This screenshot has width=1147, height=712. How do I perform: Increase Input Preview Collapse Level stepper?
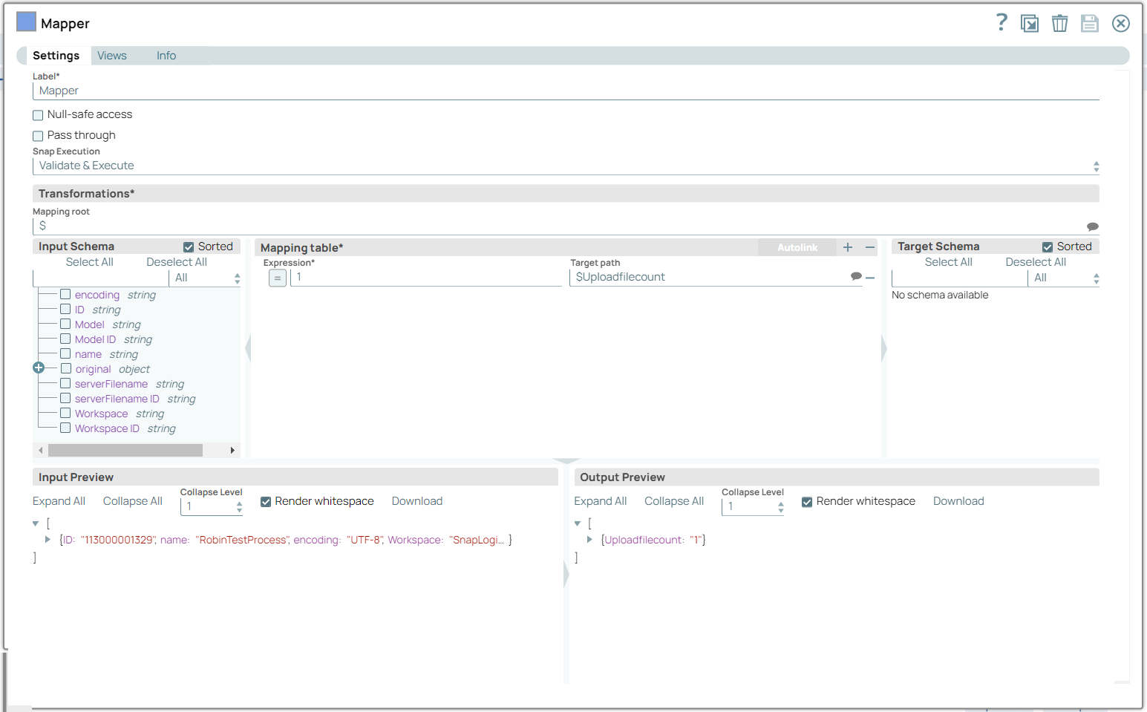point(238,502)
